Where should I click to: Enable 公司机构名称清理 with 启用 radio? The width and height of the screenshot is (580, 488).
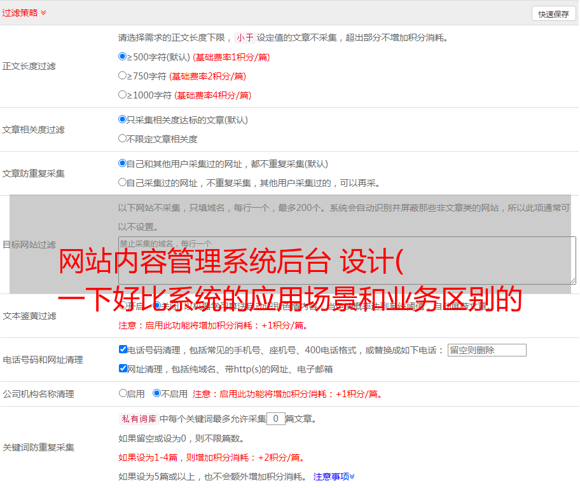[123, 393]
